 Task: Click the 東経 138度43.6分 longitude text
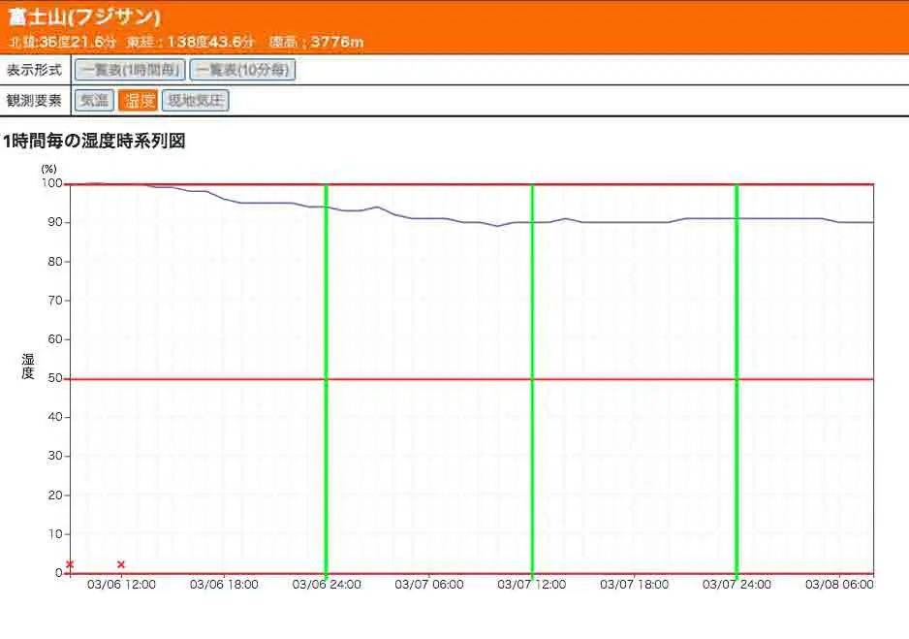(190, 42)
